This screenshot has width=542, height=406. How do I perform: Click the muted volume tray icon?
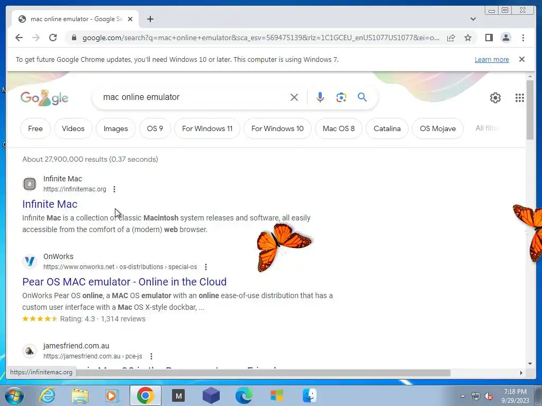click(x=489, y=396)
